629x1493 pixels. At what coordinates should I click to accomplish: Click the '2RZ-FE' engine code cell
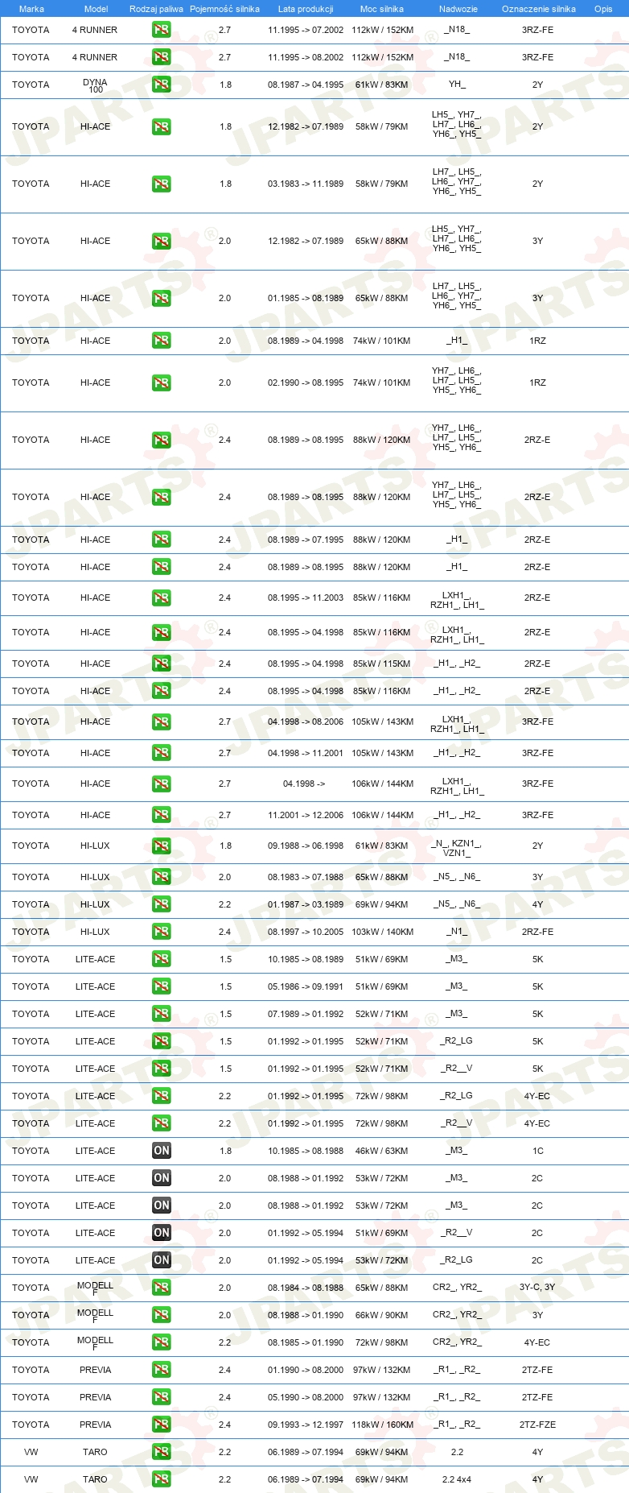(537, 932)
